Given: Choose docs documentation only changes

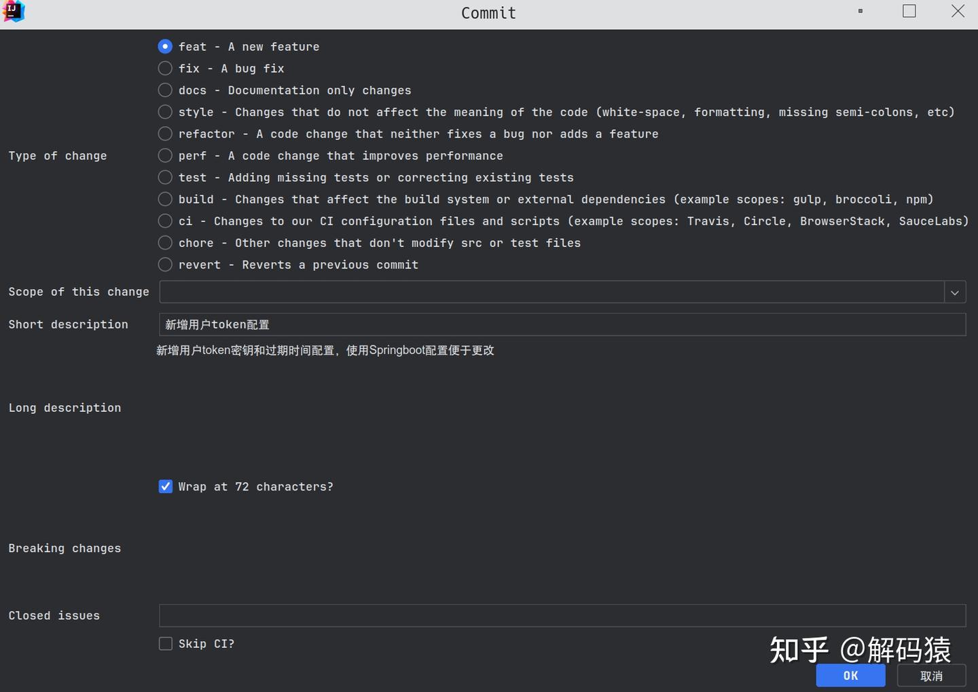Looking at the screenshot, I should [165, 90].
